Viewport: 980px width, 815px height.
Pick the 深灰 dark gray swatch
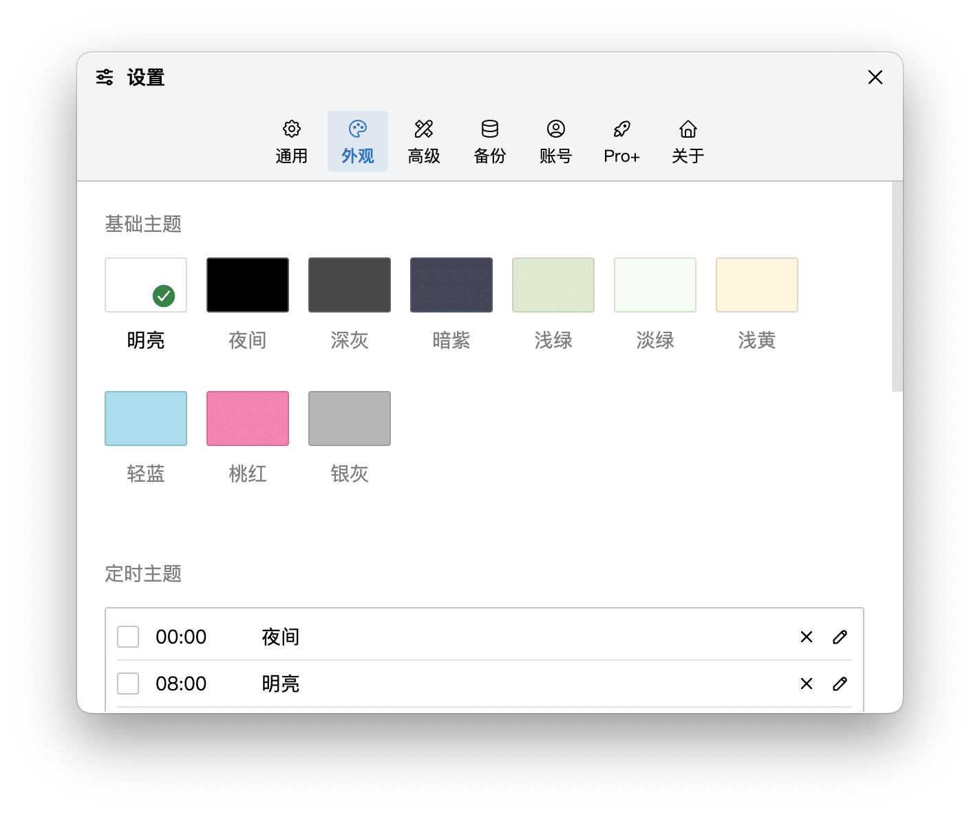(x=350, y=285)
